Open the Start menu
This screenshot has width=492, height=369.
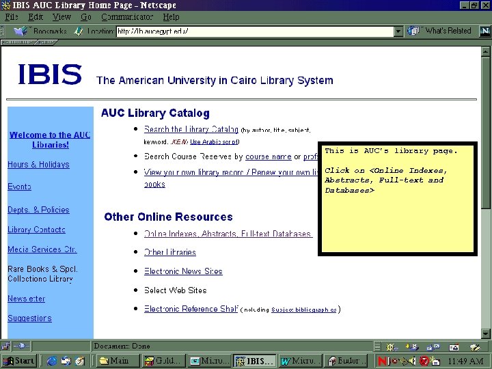19,361
